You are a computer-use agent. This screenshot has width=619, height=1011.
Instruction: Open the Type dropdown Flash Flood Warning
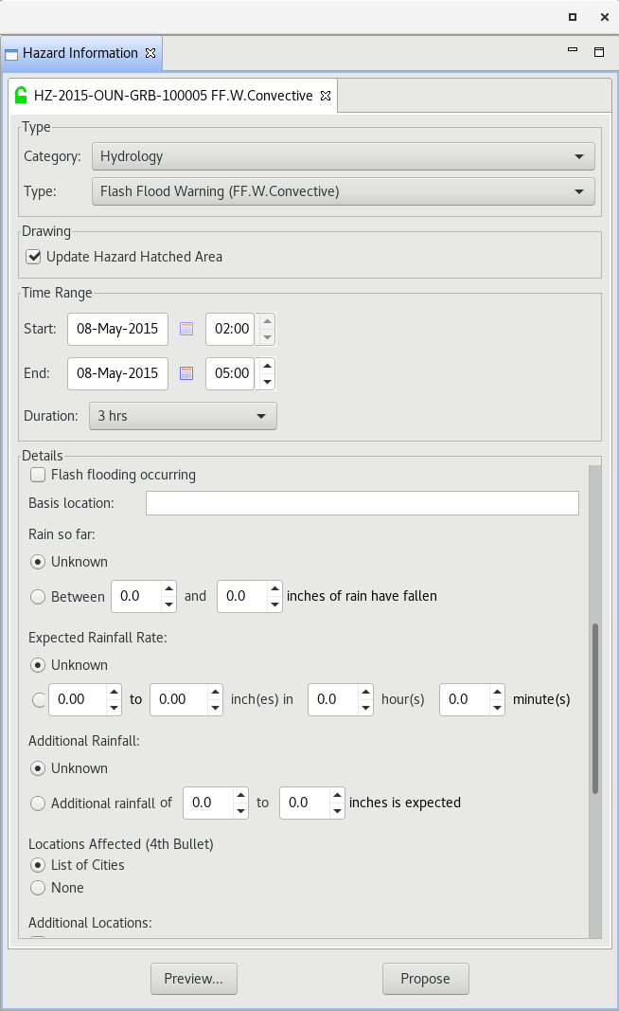(344, 191)
